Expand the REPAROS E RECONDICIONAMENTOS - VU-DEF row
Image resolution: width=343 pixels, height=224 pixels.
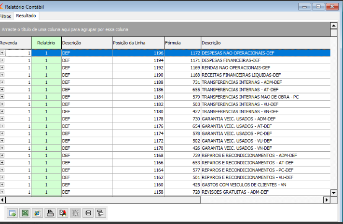(2, 177)
